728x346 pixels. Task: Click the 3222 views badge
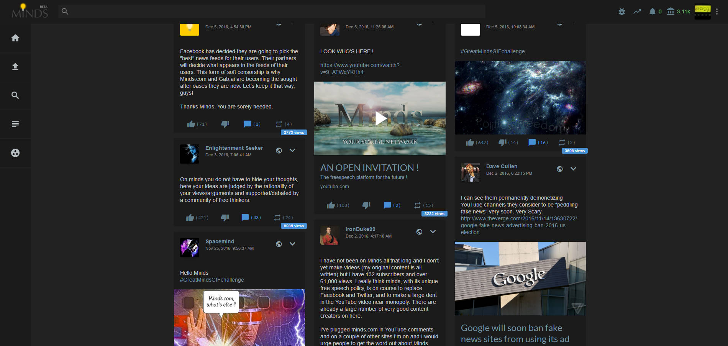point(435,214)
